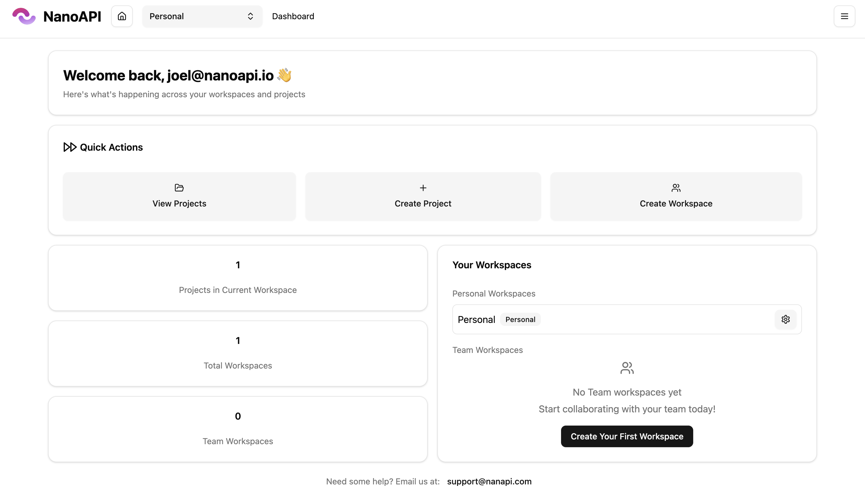Click the plus icon above Create Project
This screenshot has width=865, height=491.
423,188
